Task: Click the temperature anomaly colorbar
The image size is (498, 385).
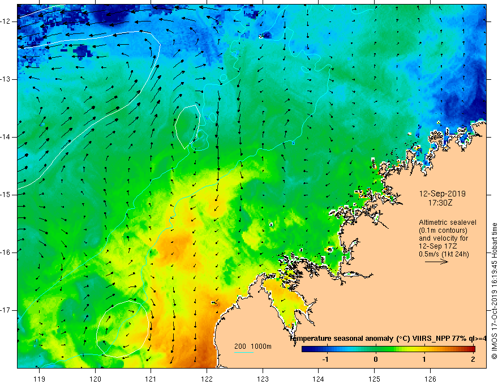Action: 388,349
